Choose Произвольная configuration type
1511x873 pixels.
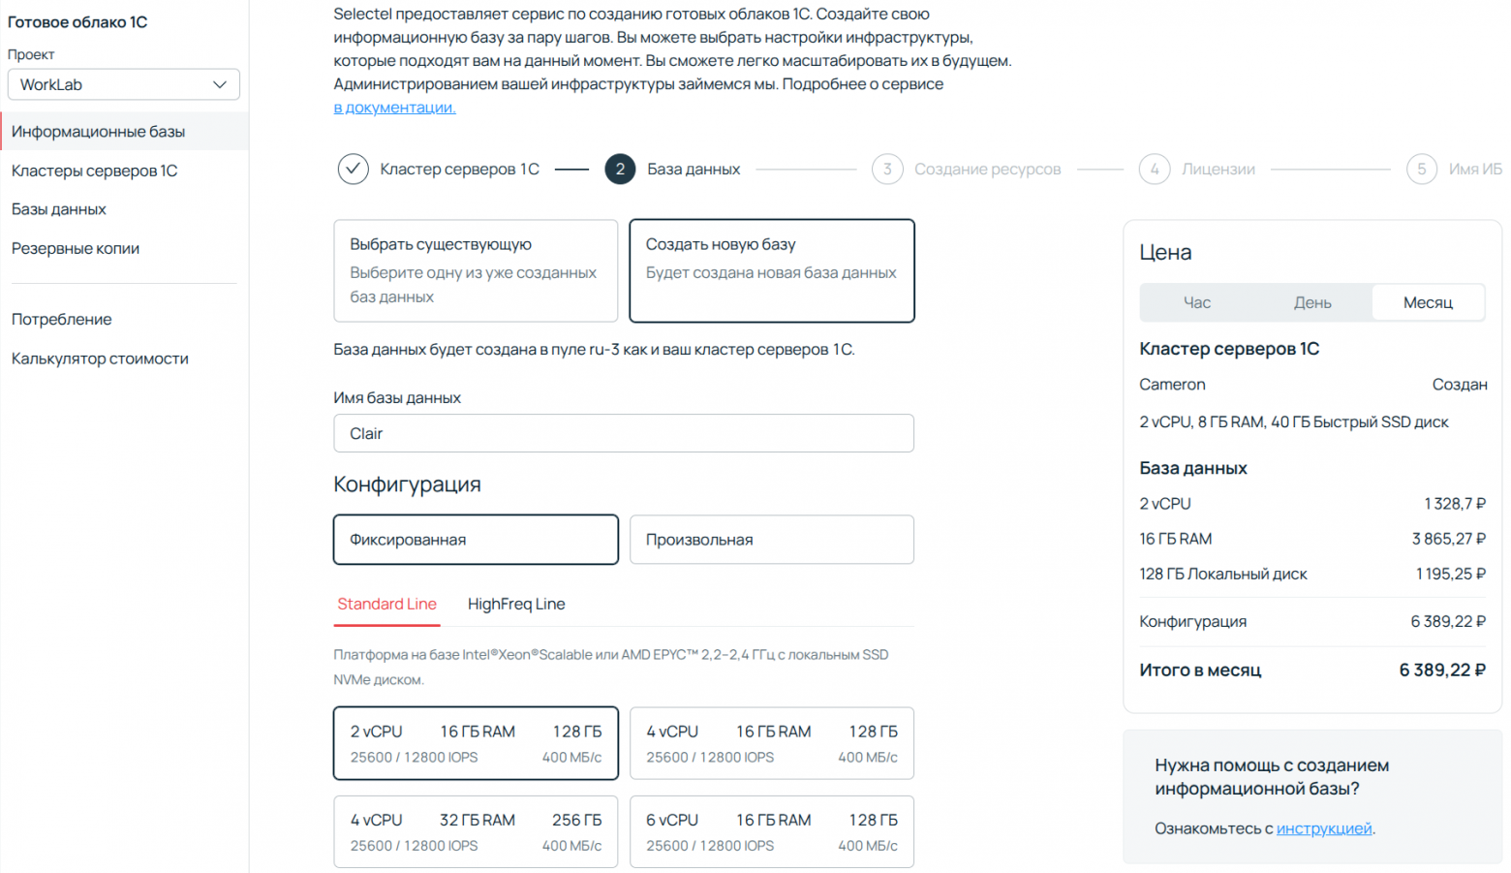(x=771, y=540)
